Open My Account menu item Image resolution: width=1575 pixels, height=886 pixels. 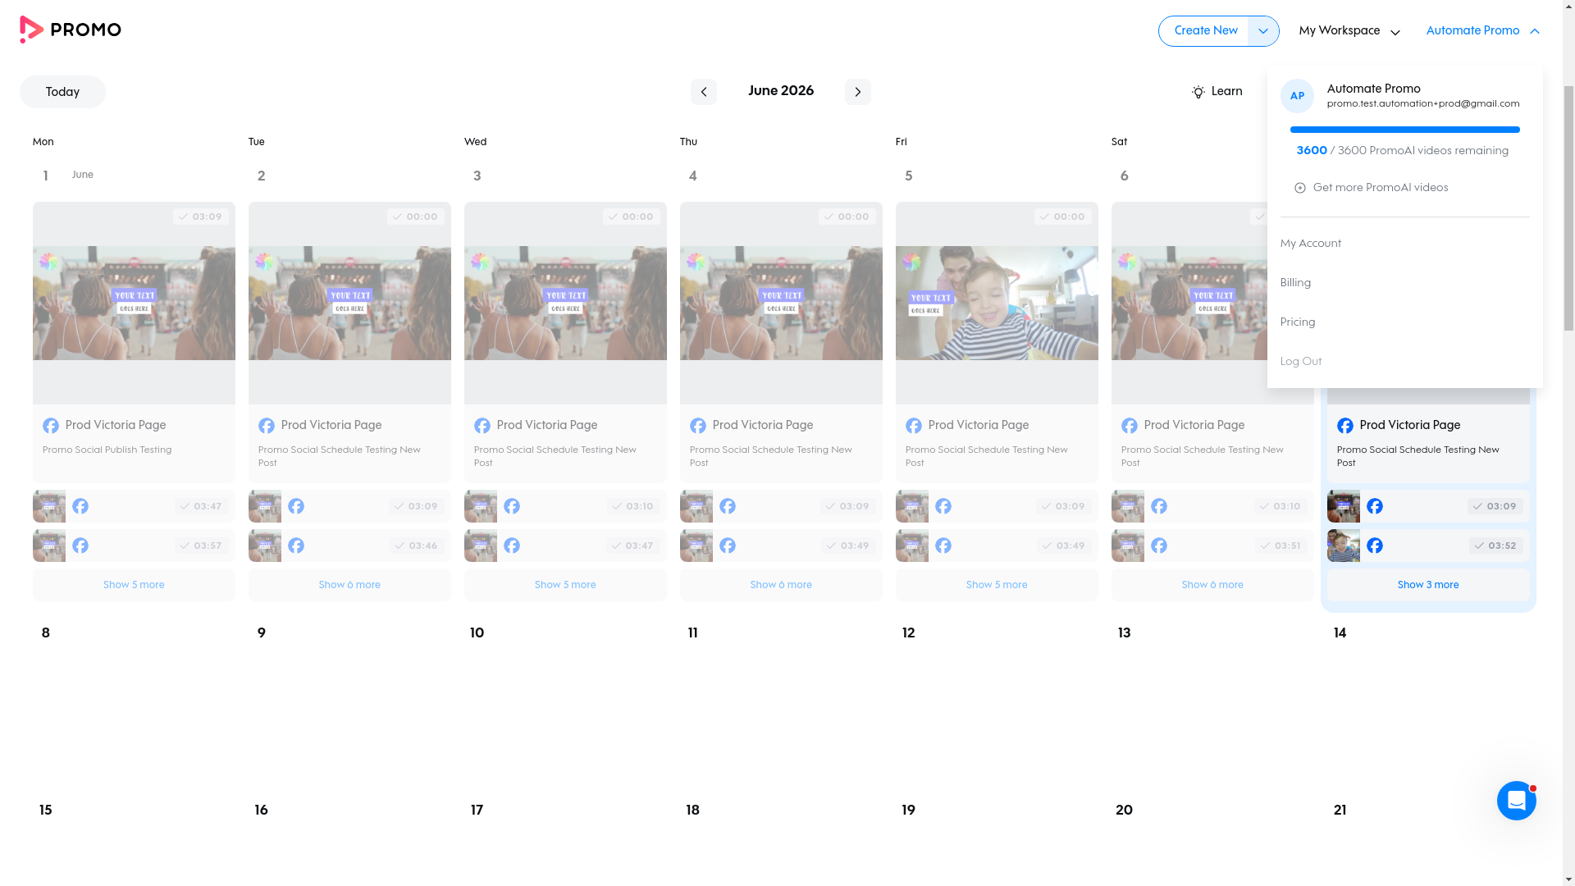click(x=1311, y=244)
